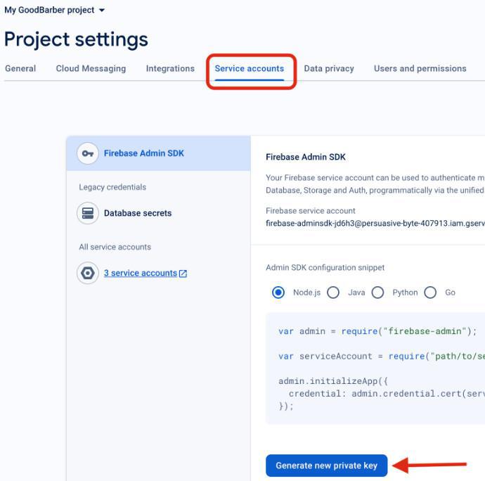Choose the Go radio option
The height and width of the screenshot is (481, 485).
[x=430, y=293]
